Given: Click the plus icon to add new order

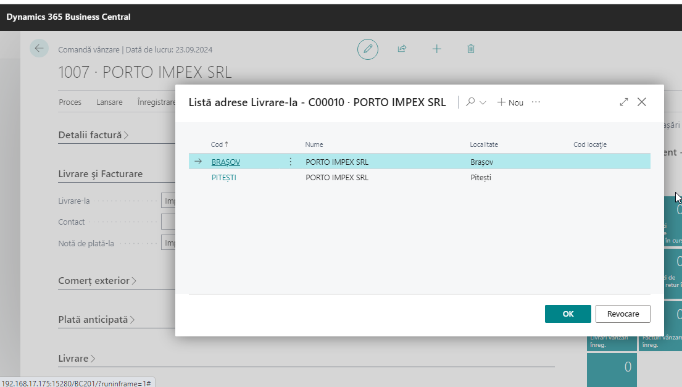Looking at the screenshot, I should [x=437, y=49].
